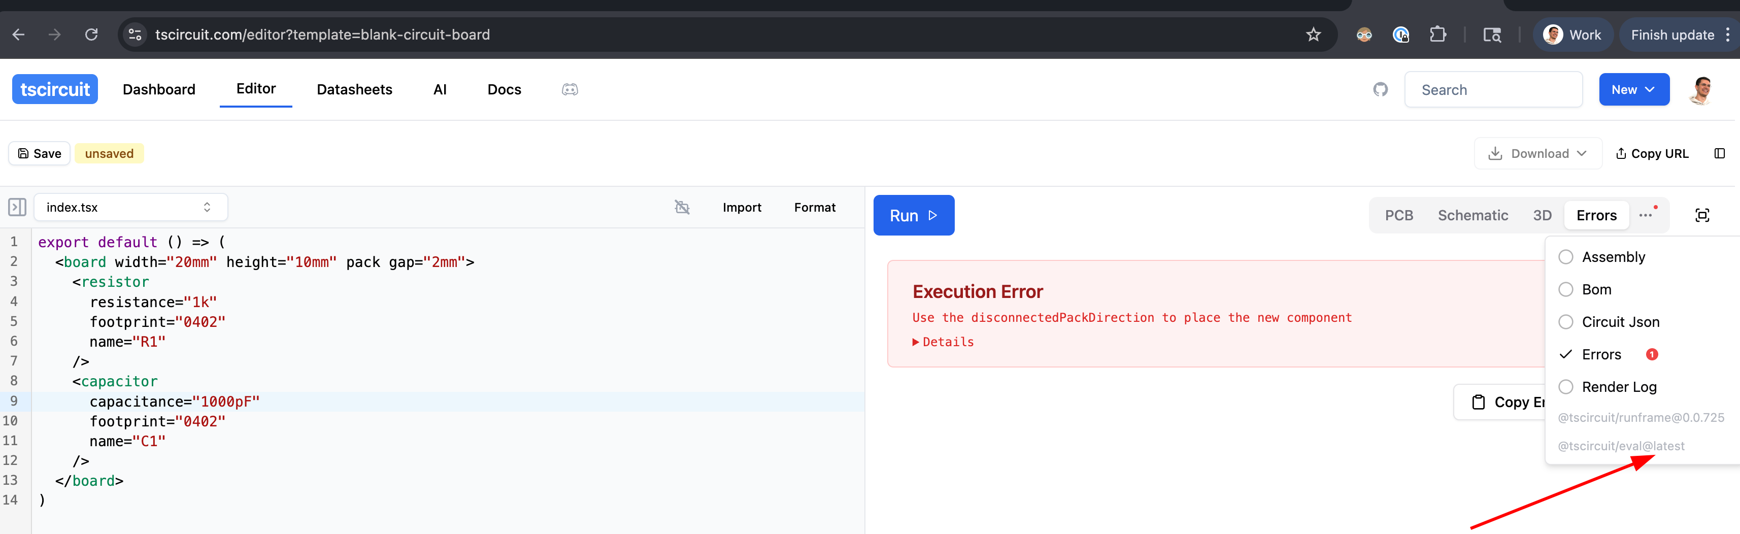Viewport: 1740px width, 534px height.
Task: Enter fullscreen preview
Action: coord(1702,215)
